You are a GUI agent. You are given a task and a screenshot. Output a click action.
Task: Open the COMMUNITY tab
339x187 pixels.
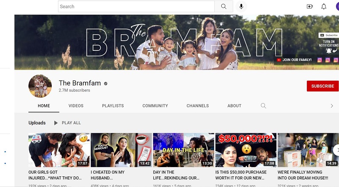tap(155, 106)
